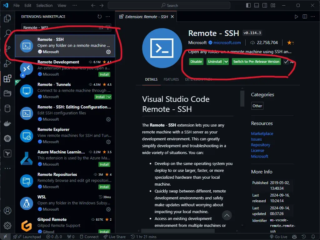This screenshot has height=240, width=320.
Task: Switch to the FEATURES tab
Action: [x=171, y=79]
